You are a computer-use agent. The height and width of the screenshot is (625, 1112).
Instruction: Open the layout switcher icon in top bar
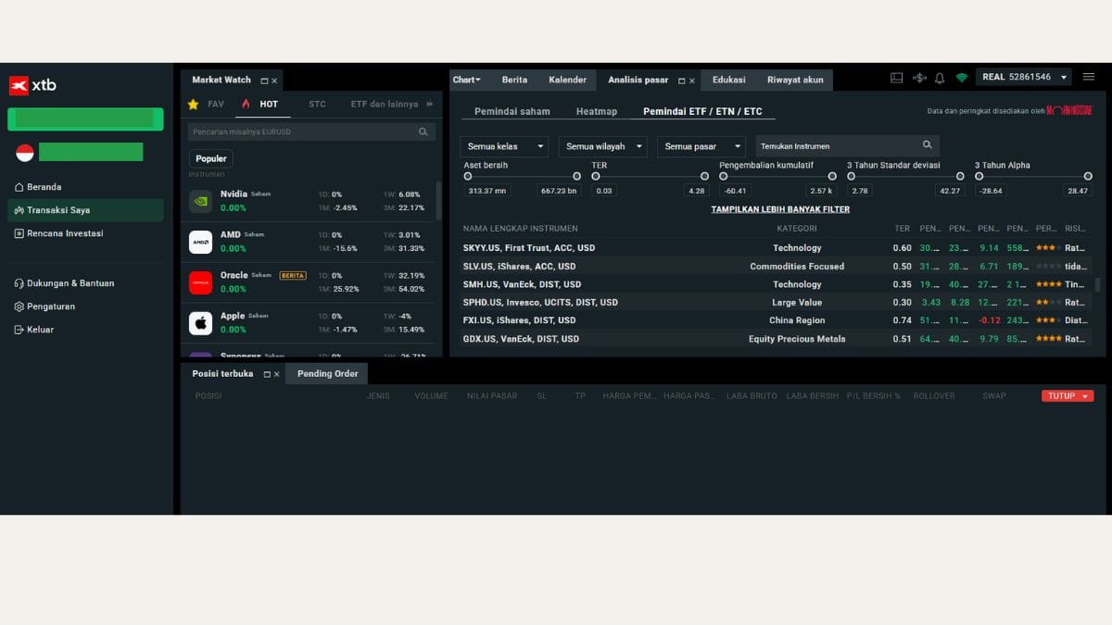(x=896, y=78)
